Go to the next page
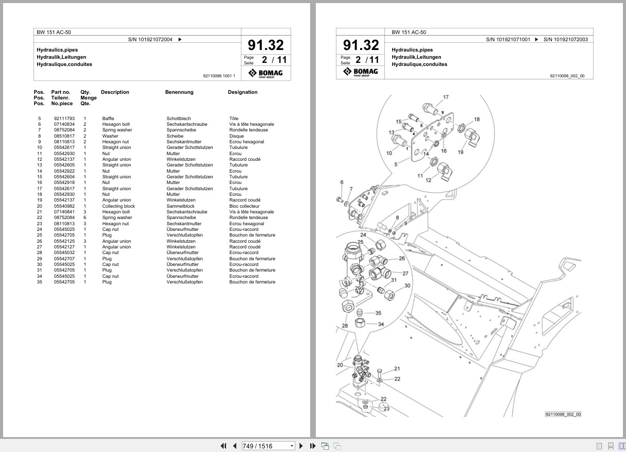 click(302, 446)
